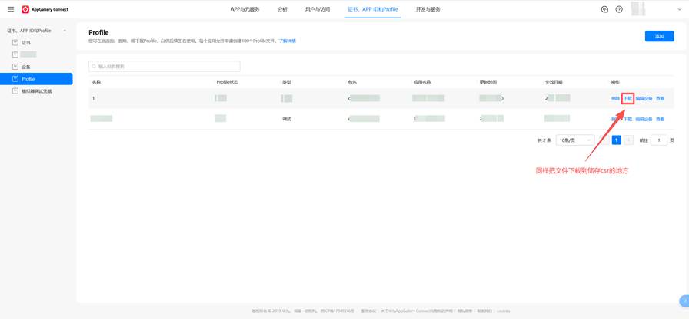The image size is (689, 319).
Task: Click the magnifier icon in search box
Action: 94,67
